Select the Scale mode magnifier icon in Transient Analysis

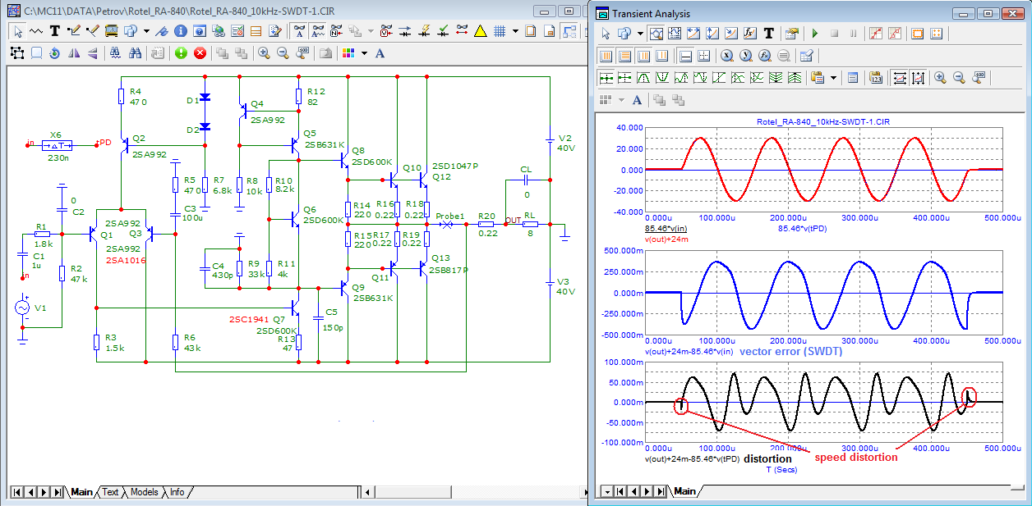(x=656, y=34)
